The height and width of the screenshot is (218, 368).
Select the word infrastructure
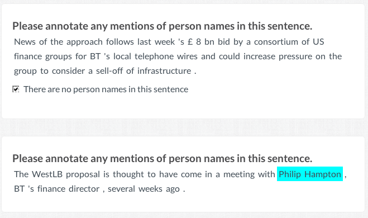coord(164,71)
